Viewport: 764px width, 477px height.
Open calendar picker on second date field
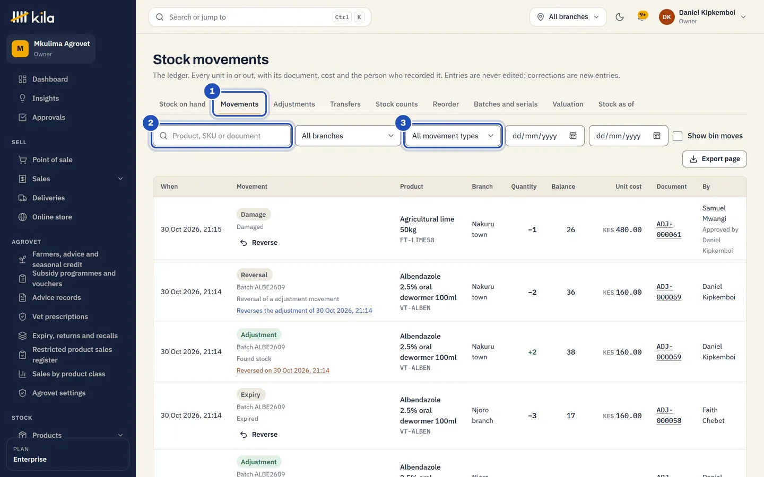(x=657, y=136)
